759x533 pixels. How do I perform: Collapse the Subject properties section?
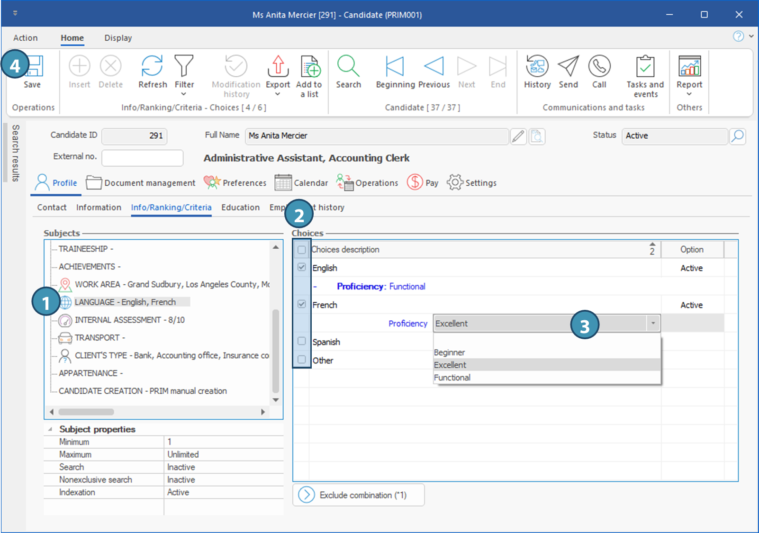(50, 429)
